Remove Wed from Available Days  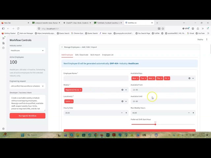coord(154,78)
